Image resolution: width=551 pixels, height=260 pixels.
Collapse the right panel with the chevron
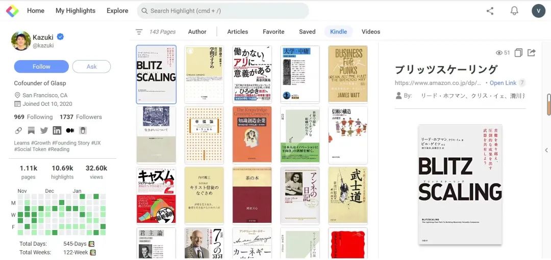[546, 150]
